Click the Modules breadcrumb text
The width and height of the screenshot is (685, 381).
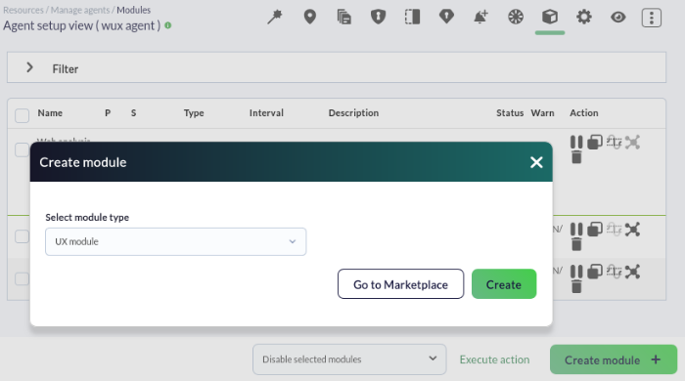coord(133,10)
